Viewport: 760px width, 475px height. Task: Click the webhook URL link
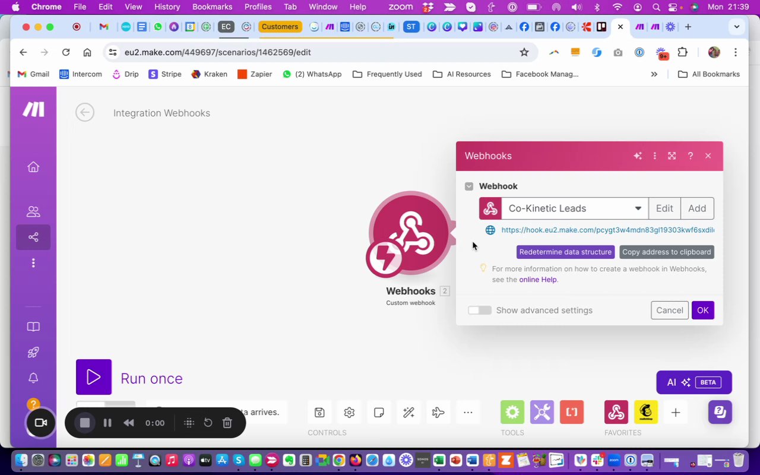coord(607,230)
